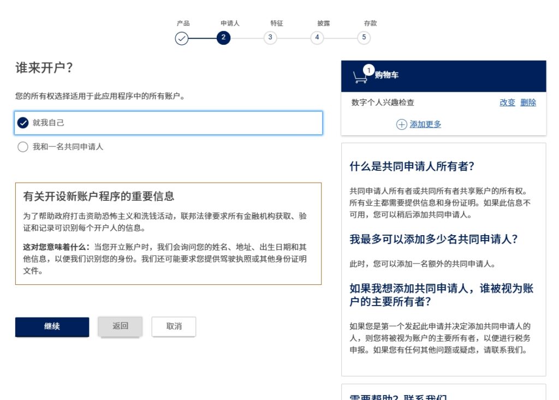Click the 产品 step label
559x400 pixels.
pyautogui.click(x=183, y=23)
